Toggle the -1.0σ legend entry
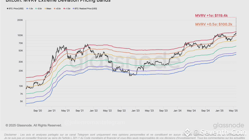Screen dimensions: 249x140 (29, 9)
